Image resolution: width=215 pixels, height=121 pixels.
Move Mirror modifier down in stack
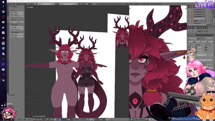(210, 38)
